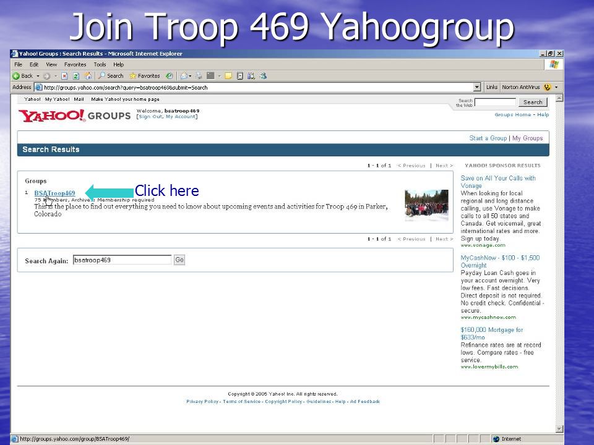Screen dimensions: 594x445
Task: Click the Sign Out link
Action: click(x=150, y=117)
